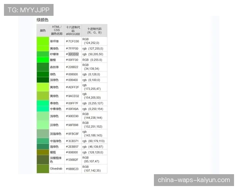Image resolution: width=238 pixels, height=190 pixels.
Task: Click the hex code #00FA9A
Action: (x=73, y=109)
